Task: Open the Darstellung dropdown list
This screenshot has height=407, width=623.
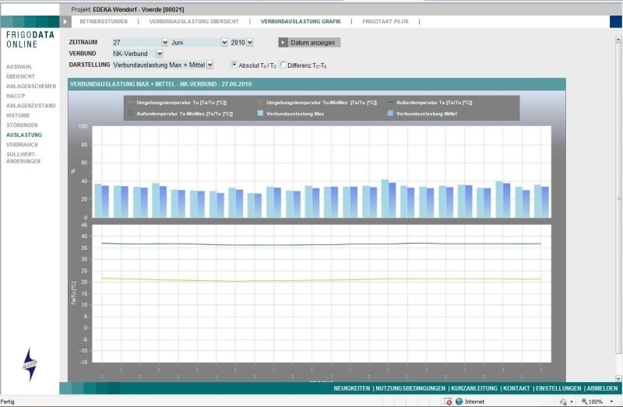Action: 209,65
